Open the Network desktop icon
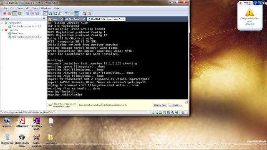 point(7,122)
